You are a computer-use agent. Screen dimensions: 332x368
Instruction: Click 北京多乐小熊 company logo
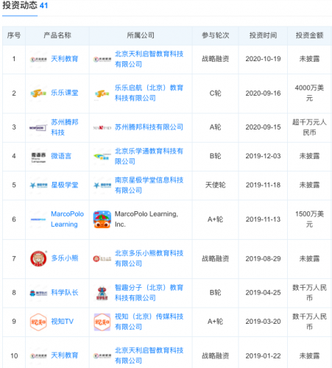pyautogui.click(x=102, y=259)
